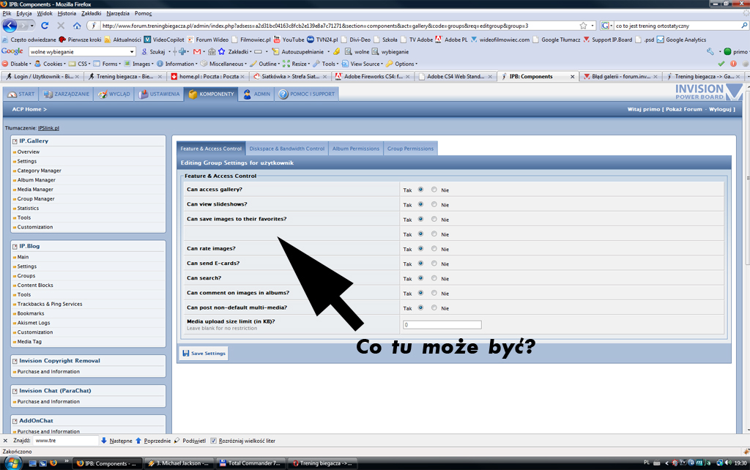Click the Media upload size limit field
Image resolution: width=750 pixels, height=470 pixels.
(442, 324)
